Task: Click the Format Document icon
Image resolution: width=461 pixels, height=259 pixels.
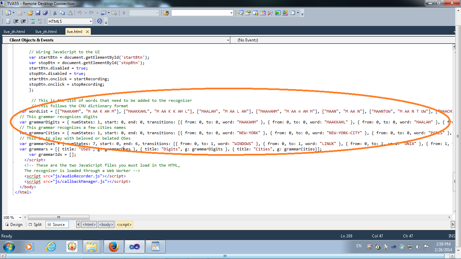Action: pyautogui.click(x=8, y=21)
